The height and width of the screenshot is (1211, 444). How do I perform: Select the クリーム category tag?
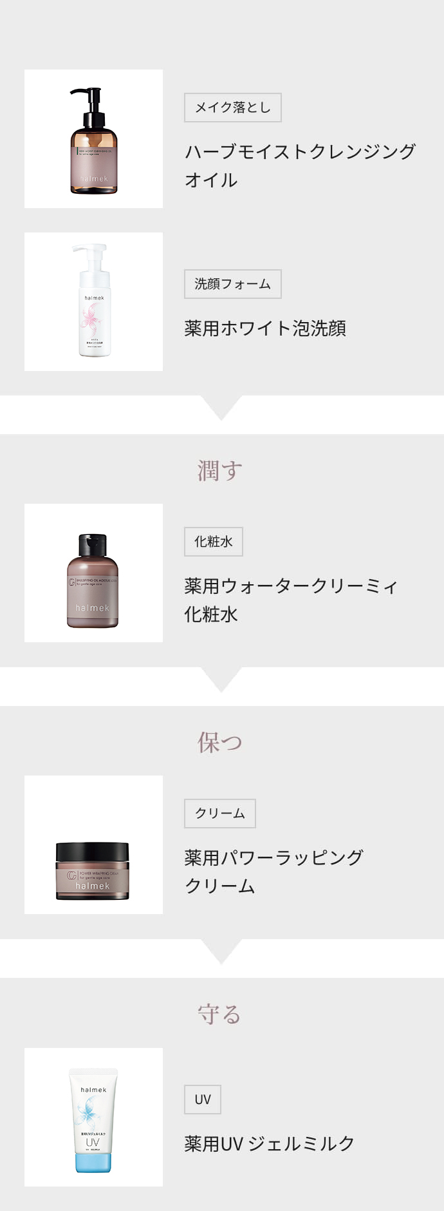click(x=220, y=814)
